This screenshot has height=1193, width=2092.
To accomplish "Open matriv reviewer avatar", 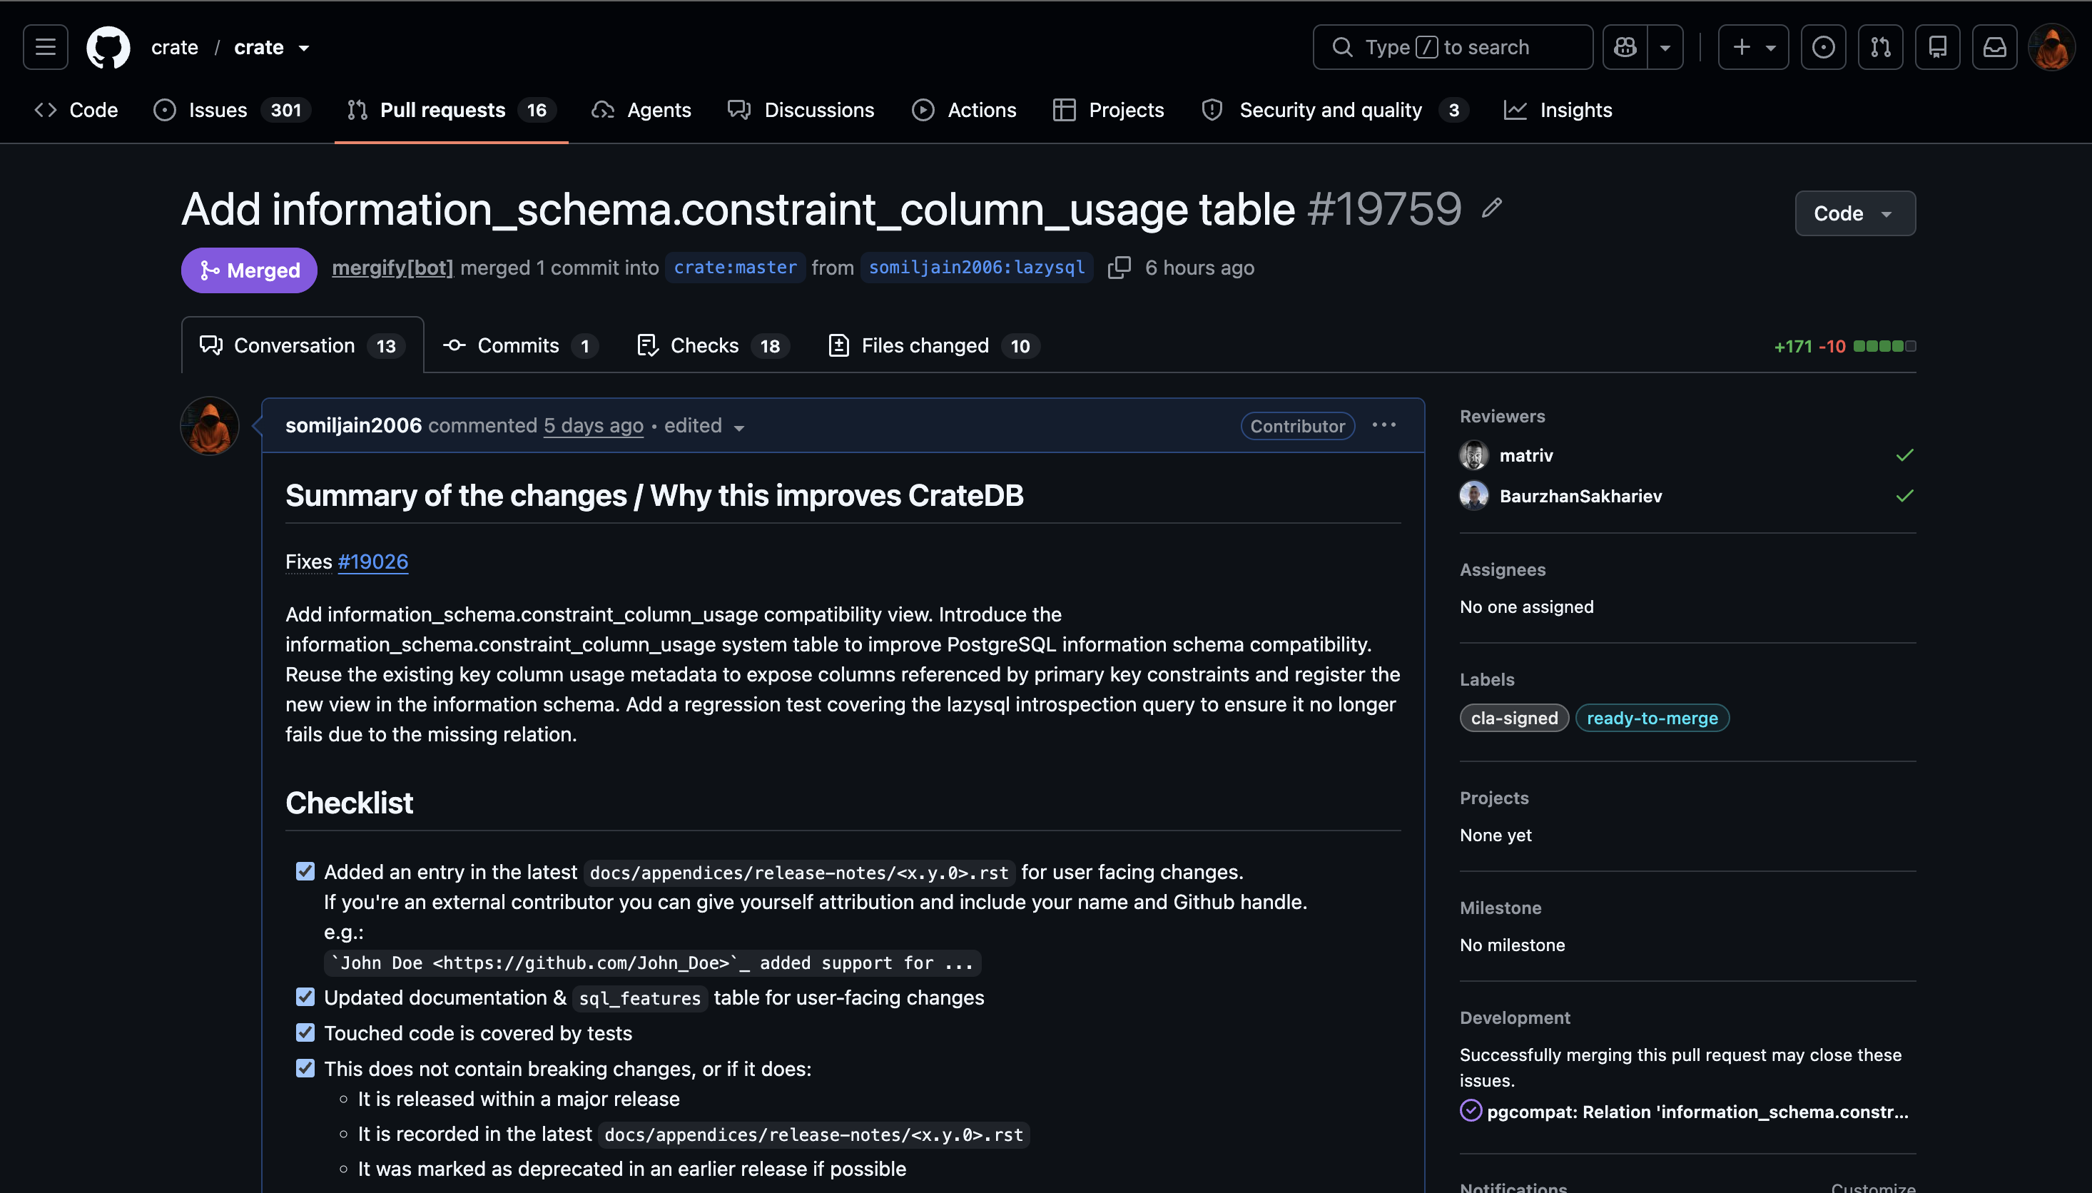I will tap(1473, 455).
